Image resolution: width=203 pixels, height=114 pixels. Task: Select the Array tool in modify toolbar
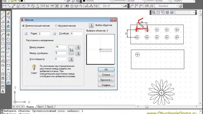[8, 30]
